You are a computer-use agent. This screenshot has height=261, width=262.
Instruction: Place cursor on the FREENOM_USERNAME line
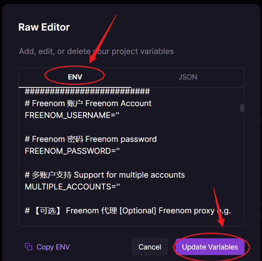(x=72, y=115)
